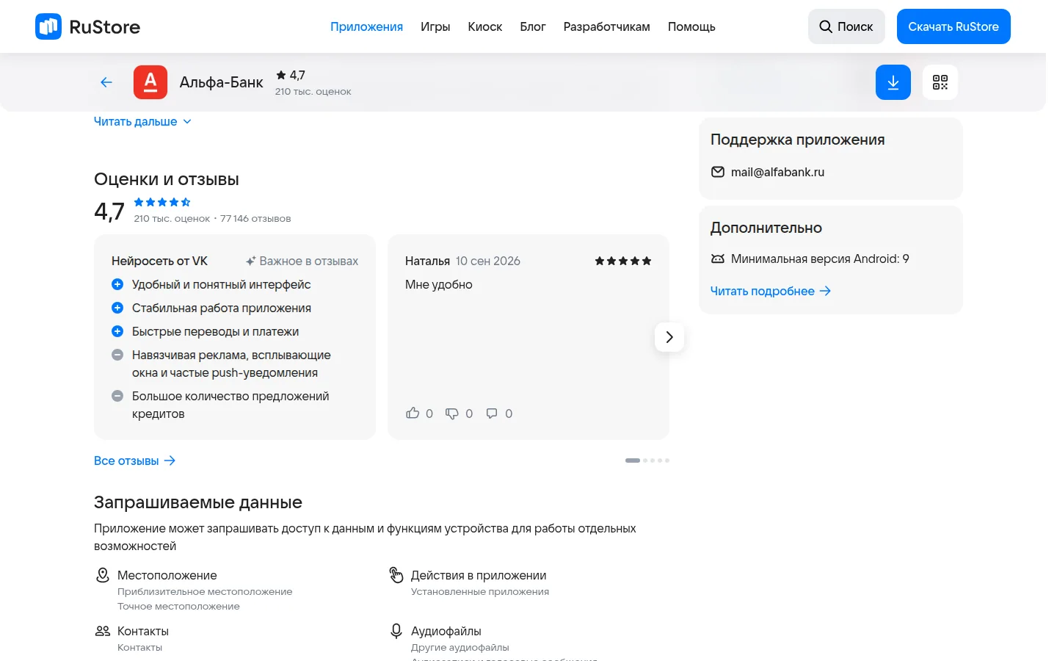Click the Контакты people icon
The image size is (1057, 661).
pos(103,631)
